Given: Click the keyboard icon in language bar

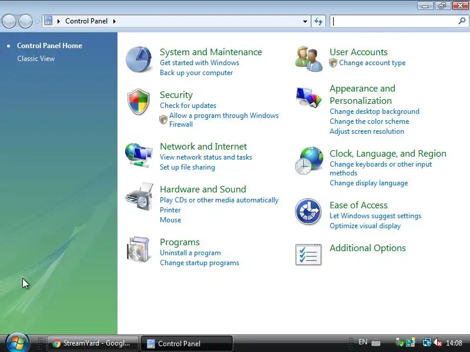Looking at the screenshot, I should point(376,343).
